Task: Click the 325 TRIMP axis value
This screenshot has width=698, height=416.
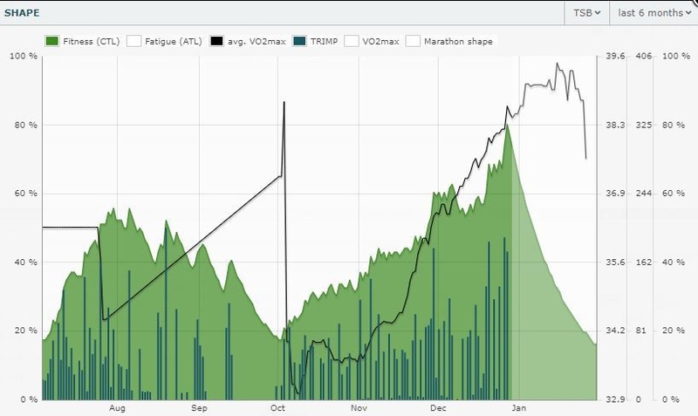Action: click(644, 125)
